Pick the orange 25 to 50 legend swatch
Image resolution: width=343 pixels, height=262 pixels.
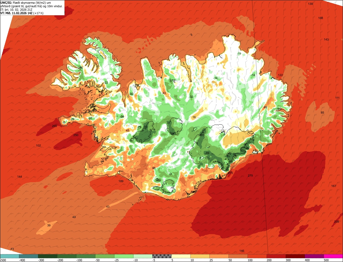(219, 256)
